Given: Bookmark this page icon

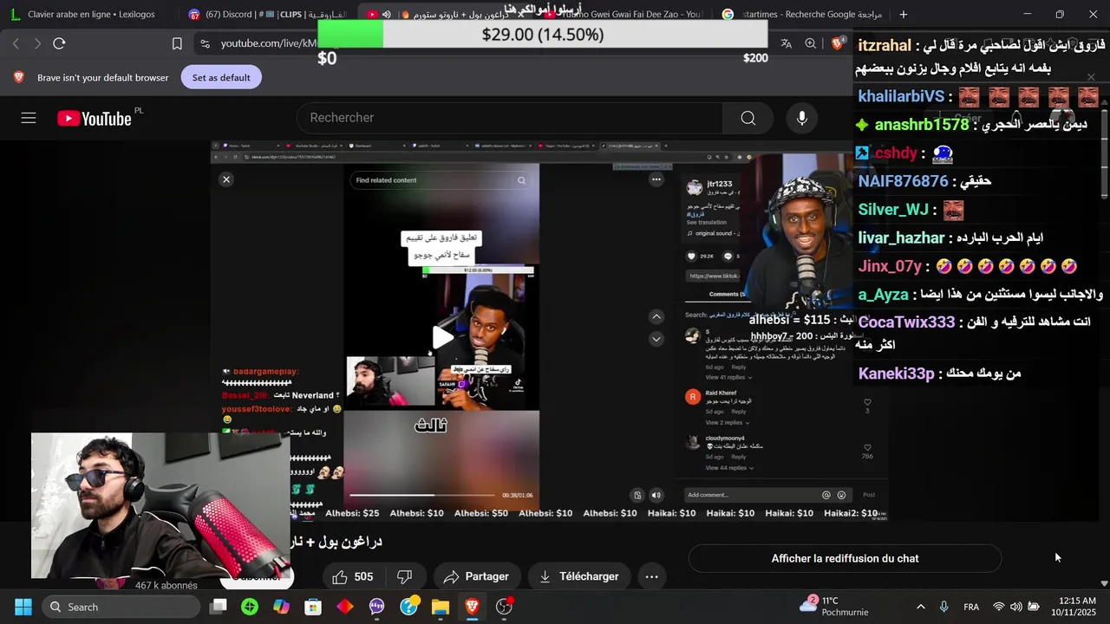Looking at the screenshot, I should (x=177, y=43).
